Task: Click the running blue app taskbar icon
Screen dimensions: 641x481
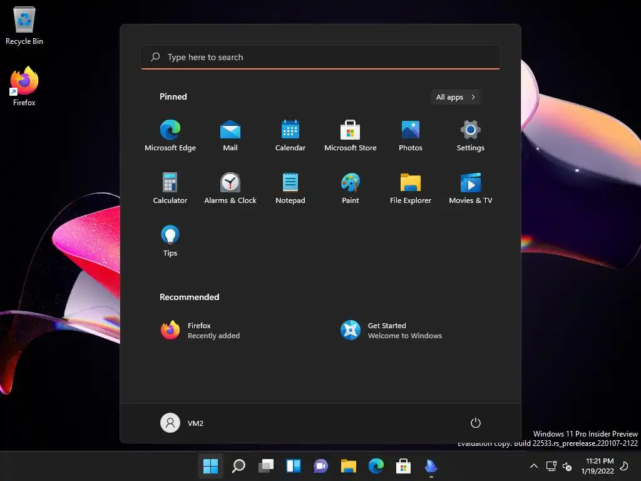Action: click(431, 466)
